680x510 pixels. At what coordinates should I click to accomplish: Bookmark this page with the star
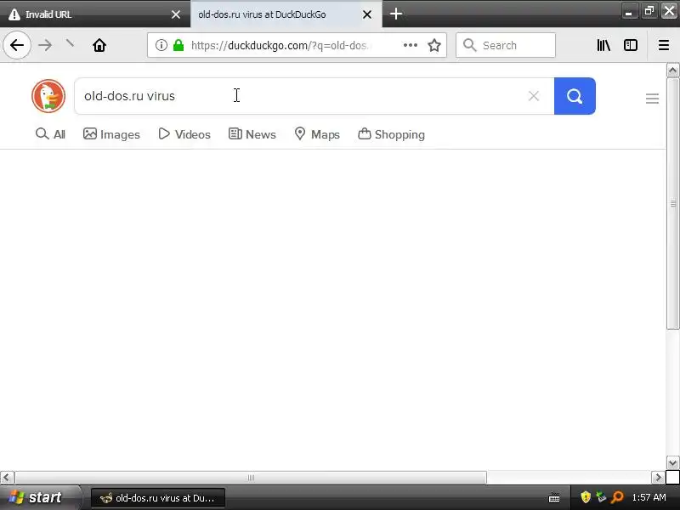click(434, 45)
